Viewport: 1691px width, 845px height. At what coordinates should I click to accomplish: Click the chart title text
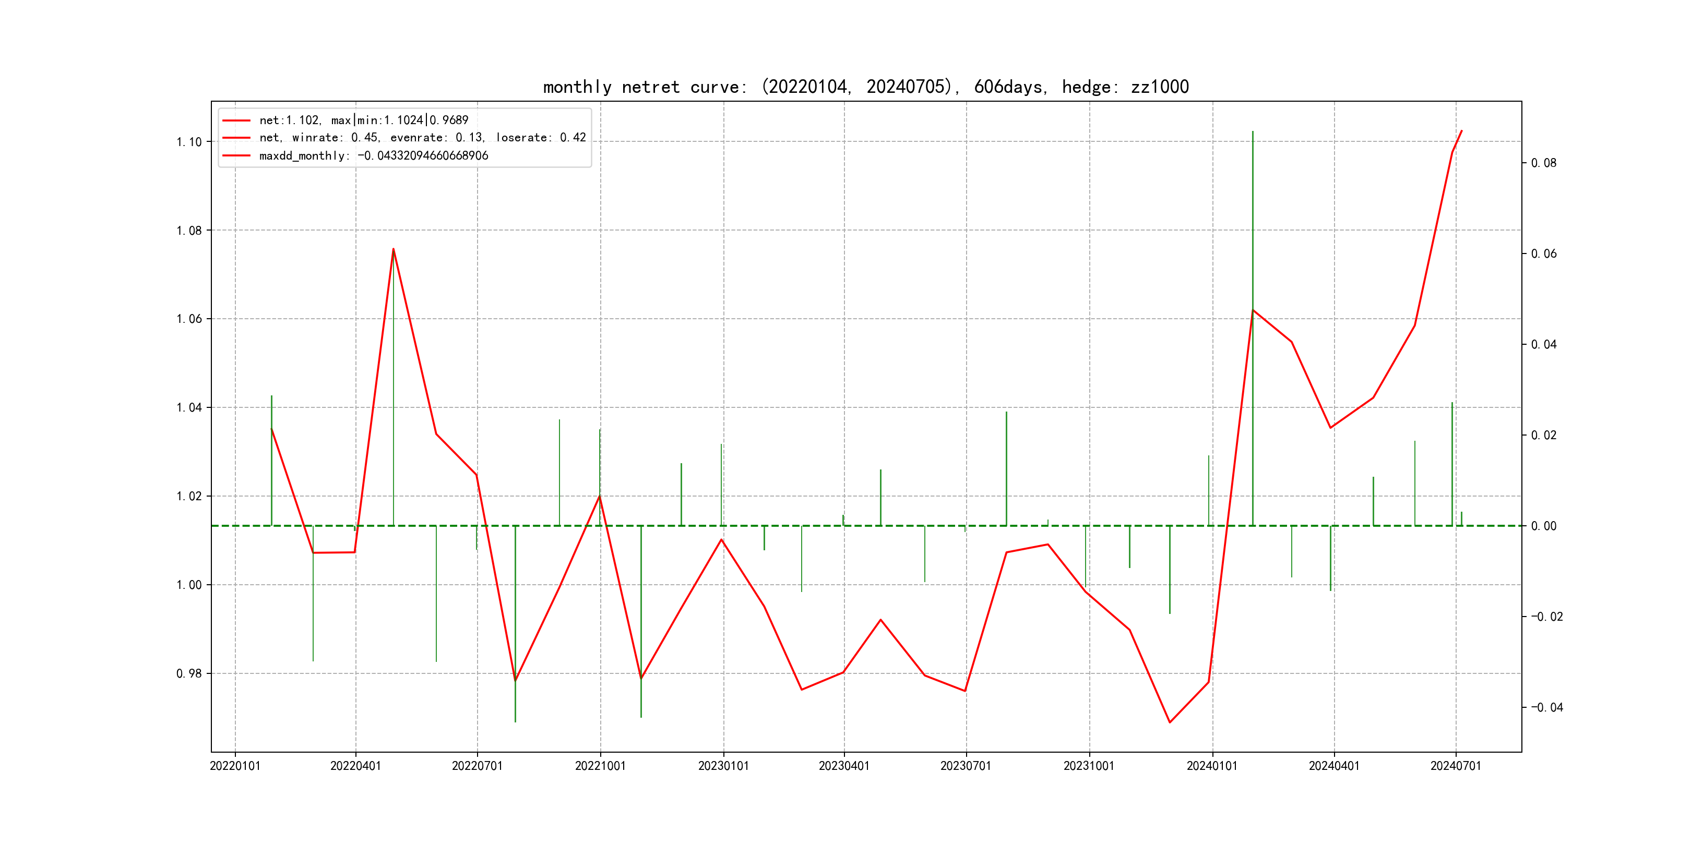(x=865, y=87)
